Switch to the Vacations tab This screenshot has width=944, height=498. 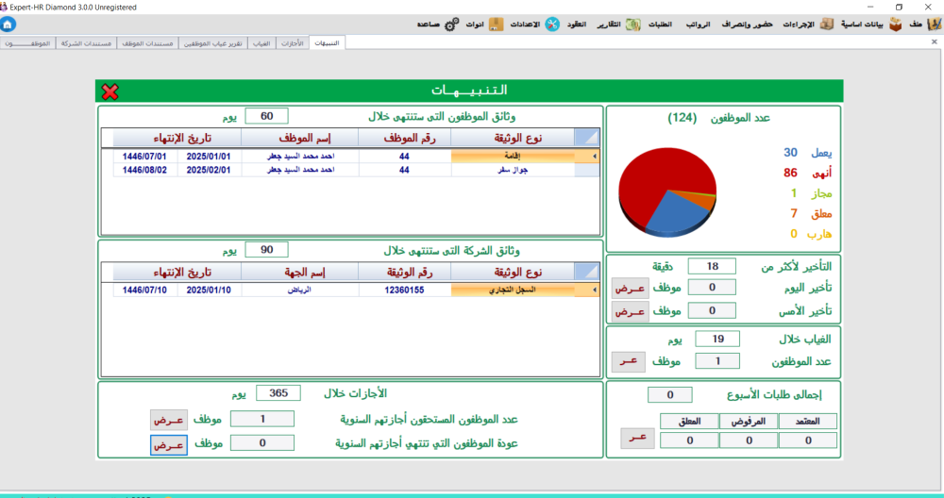pyautogui.click(x=293, y=43)
